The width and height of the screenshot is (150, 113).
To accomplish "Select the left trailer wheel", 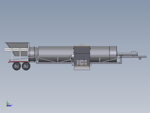I will pyautogui.click(x=17, y=66).
